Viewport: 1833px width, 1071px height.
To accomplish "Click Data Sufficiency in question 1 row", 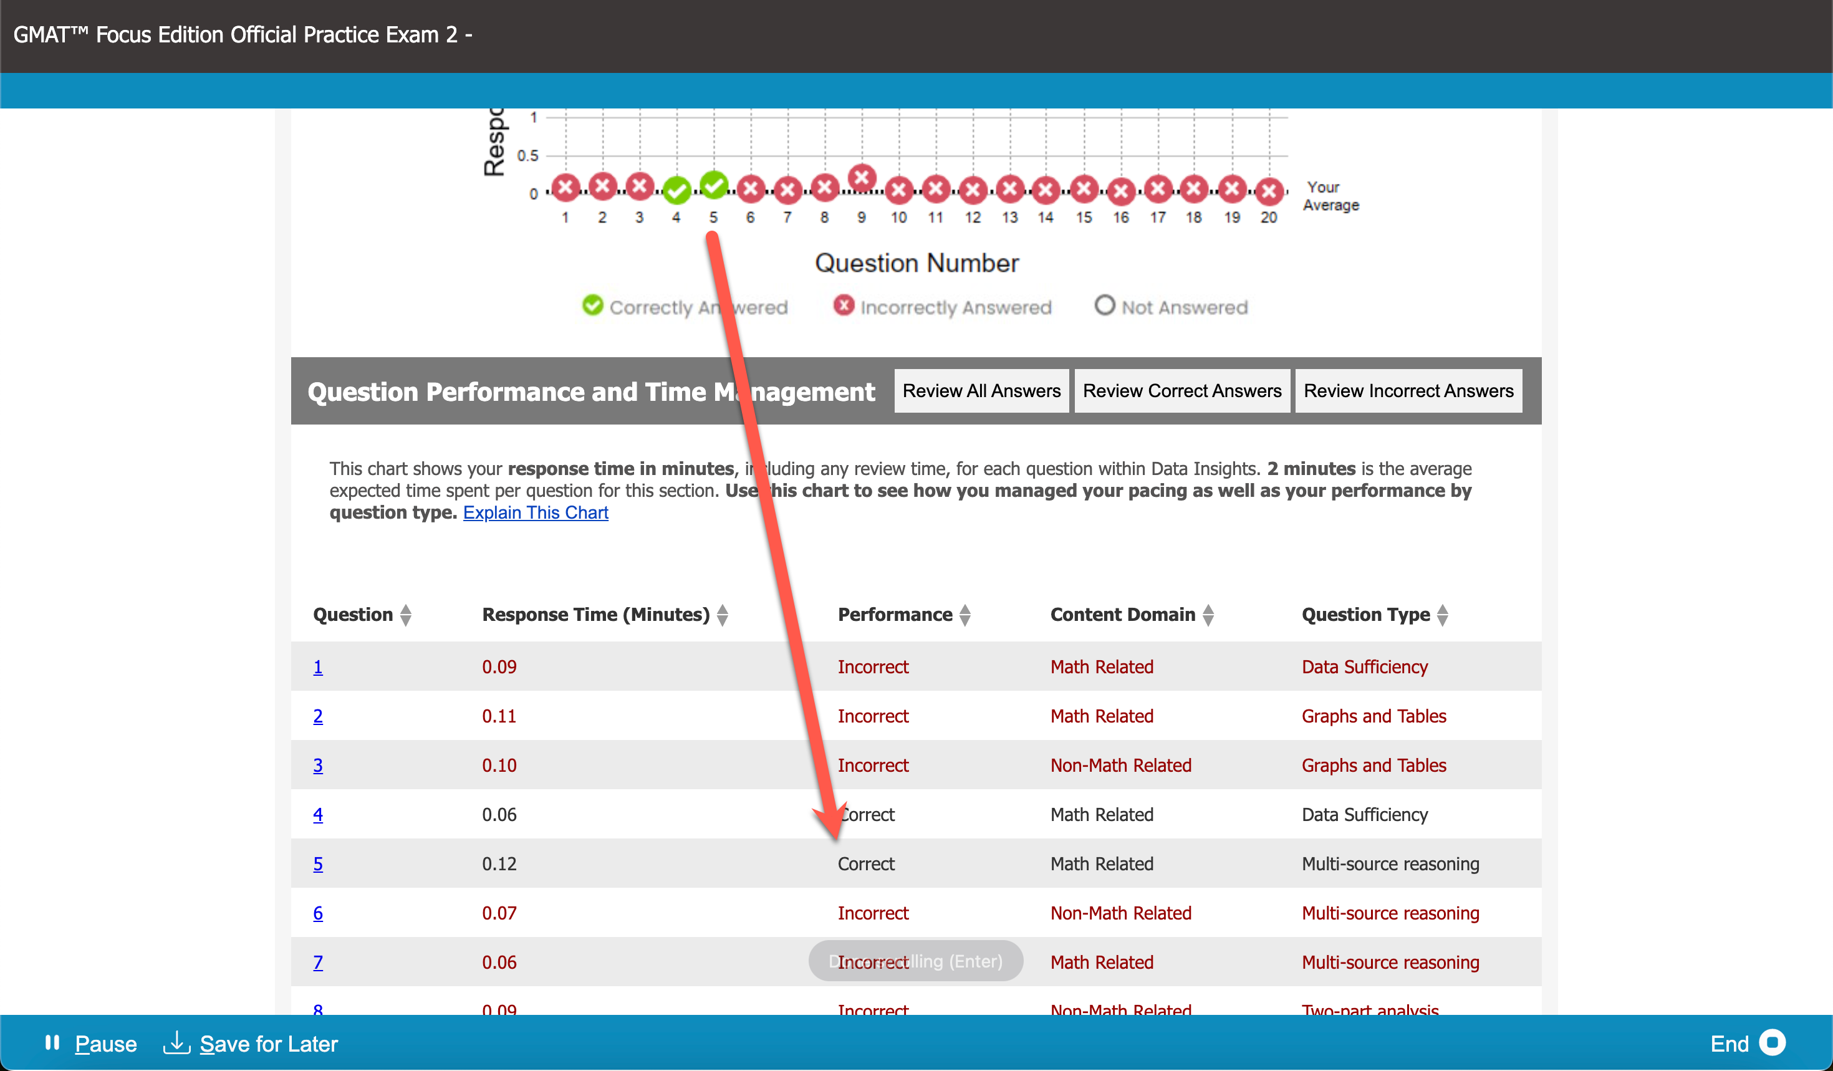I will (x=1365, y=667).
